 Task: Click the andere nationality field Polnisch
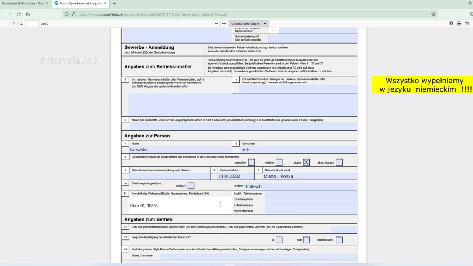pyautogui.click(x=301, y=186)
